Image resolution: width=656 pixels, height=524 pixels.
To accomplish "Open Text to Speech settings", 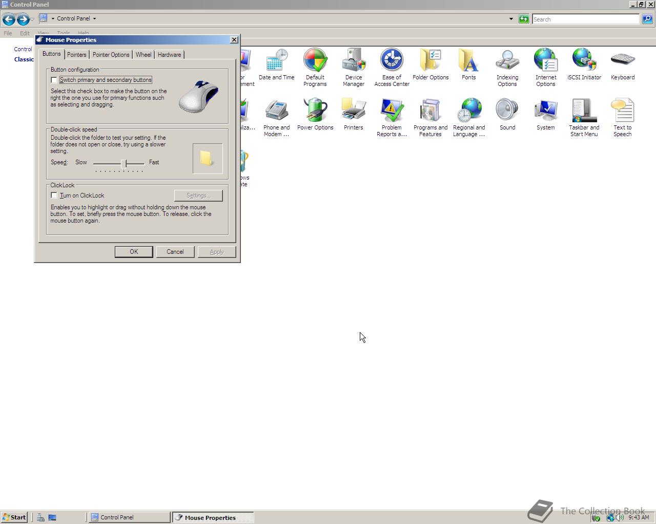I will tap(623, 118).
